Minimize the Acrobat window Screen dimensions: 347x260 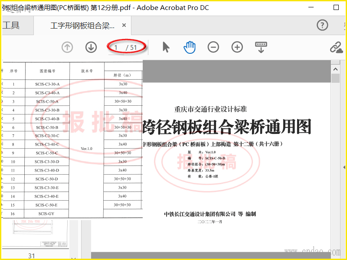click(311, 7)
